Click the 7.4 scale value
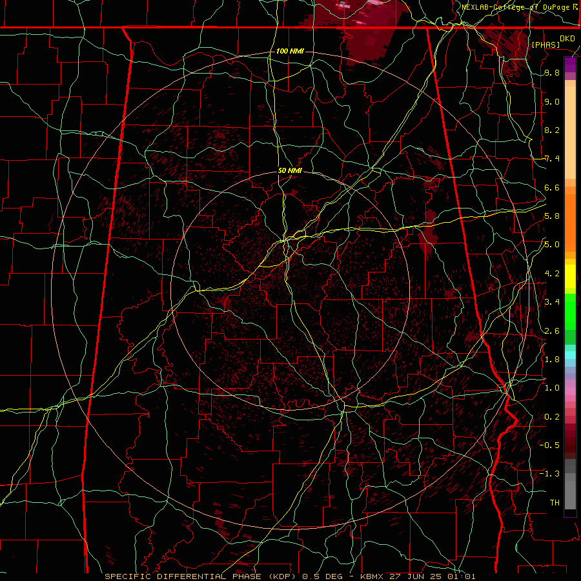The image size is (581, 581). (552, 159)
